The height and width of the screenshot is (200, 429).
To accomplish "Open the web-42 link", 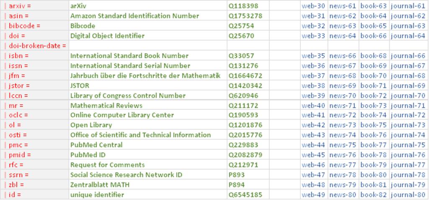I will pos(313,125).
